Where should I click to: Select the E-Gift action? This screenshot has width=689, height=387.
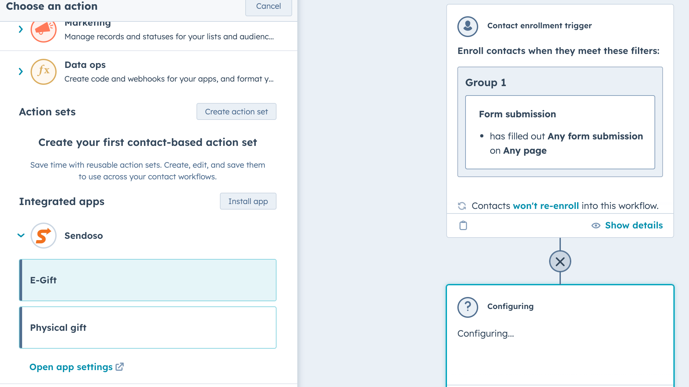coord(148,280)
